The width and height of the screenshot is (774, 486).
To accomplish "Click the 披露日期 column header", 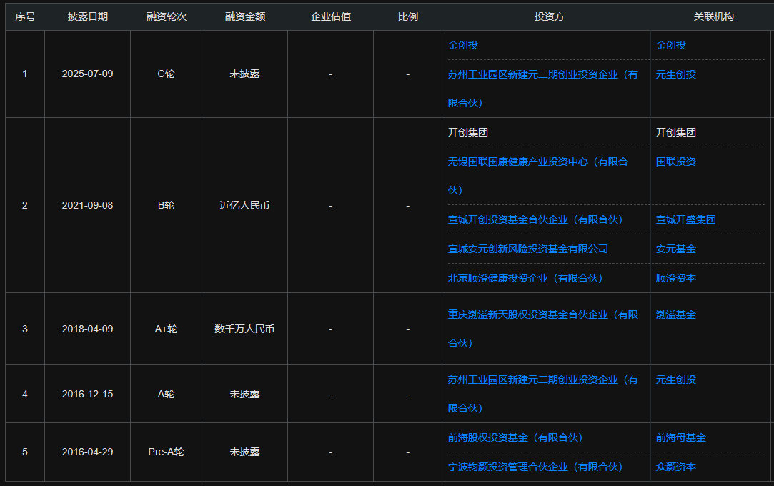I will point(87,16).
